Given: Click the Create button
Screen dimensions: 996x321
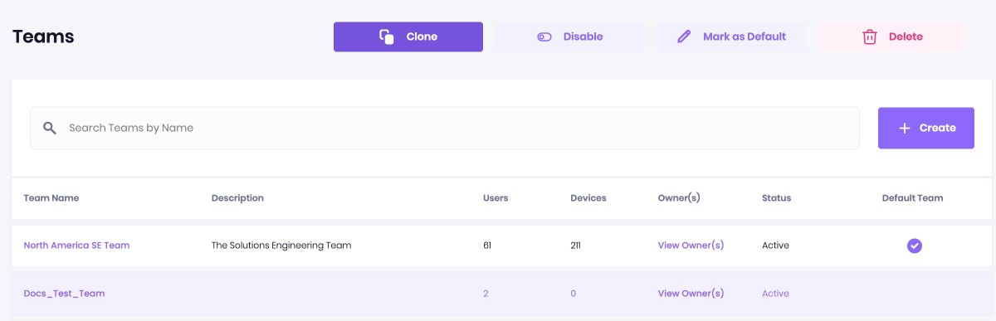Looking at the screenshot, I should [x=926, y=128].
